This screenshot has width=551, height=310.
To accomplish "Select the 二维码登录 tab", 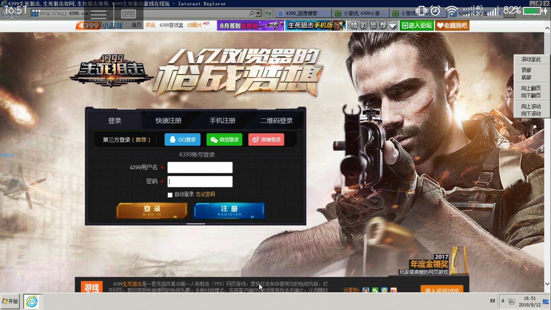I will [x=276, y=121].
